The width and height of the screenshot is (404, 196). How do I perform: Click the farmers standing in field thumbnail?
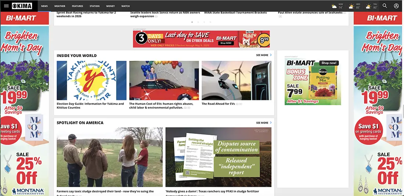click(x=109, y=157)
